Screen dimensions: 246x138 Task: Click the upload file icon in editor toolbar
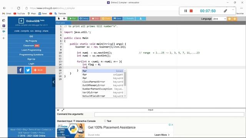[64, 18]
